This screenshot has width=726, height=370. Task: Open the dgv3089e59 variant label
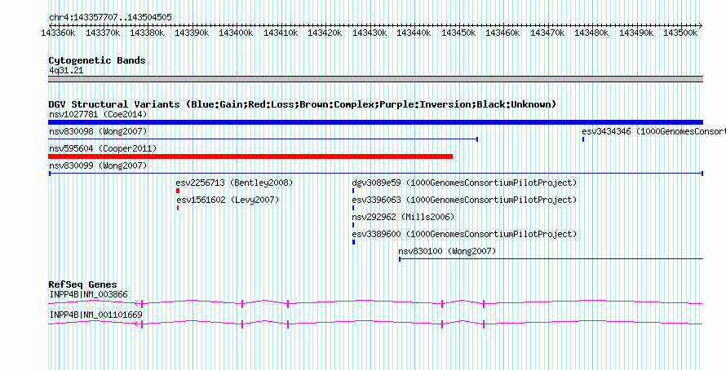[x=464, y=183]
